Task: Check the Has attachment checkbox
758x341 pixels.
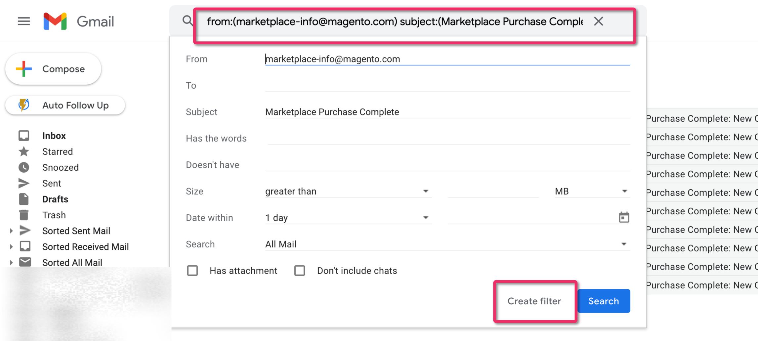Action: 192,271
